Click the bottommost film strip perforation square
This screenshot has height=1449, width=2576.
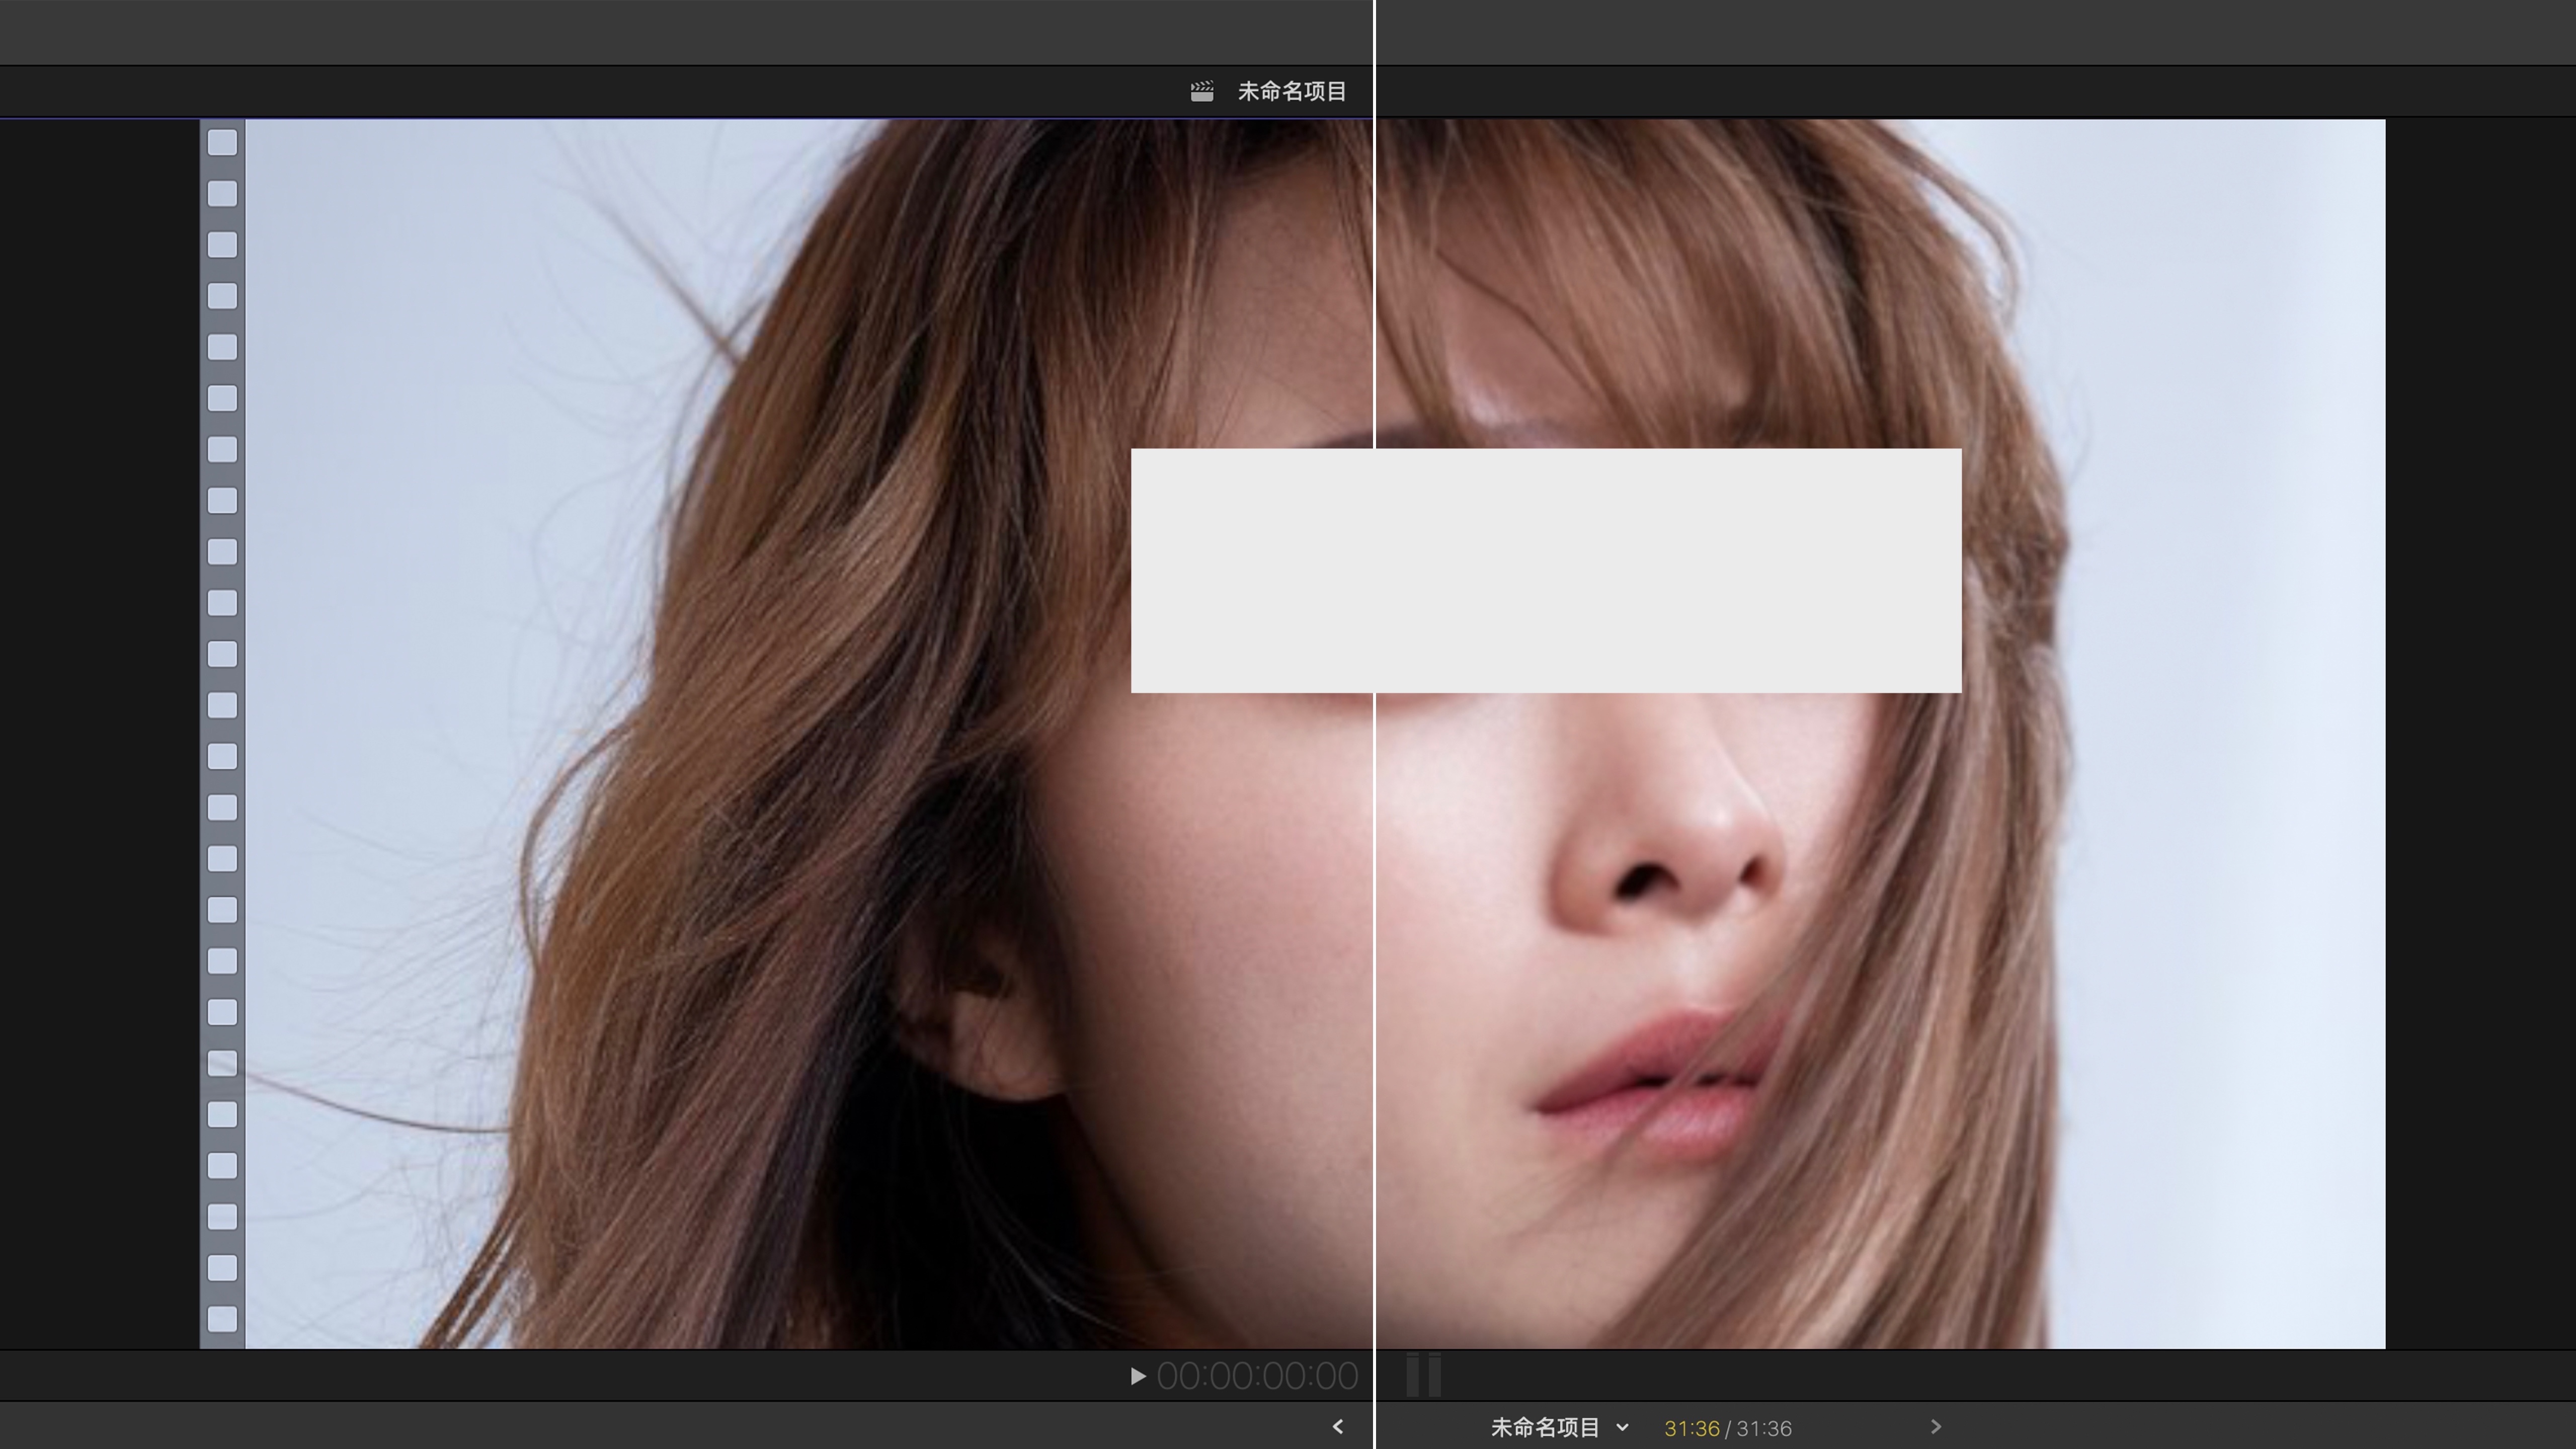click(x=222, y=1319)
